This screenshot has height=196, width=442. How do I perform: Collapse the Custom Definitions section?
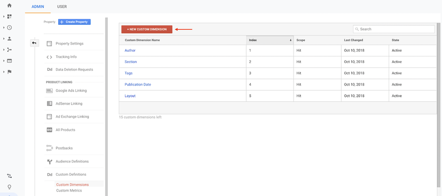[70, 174]
